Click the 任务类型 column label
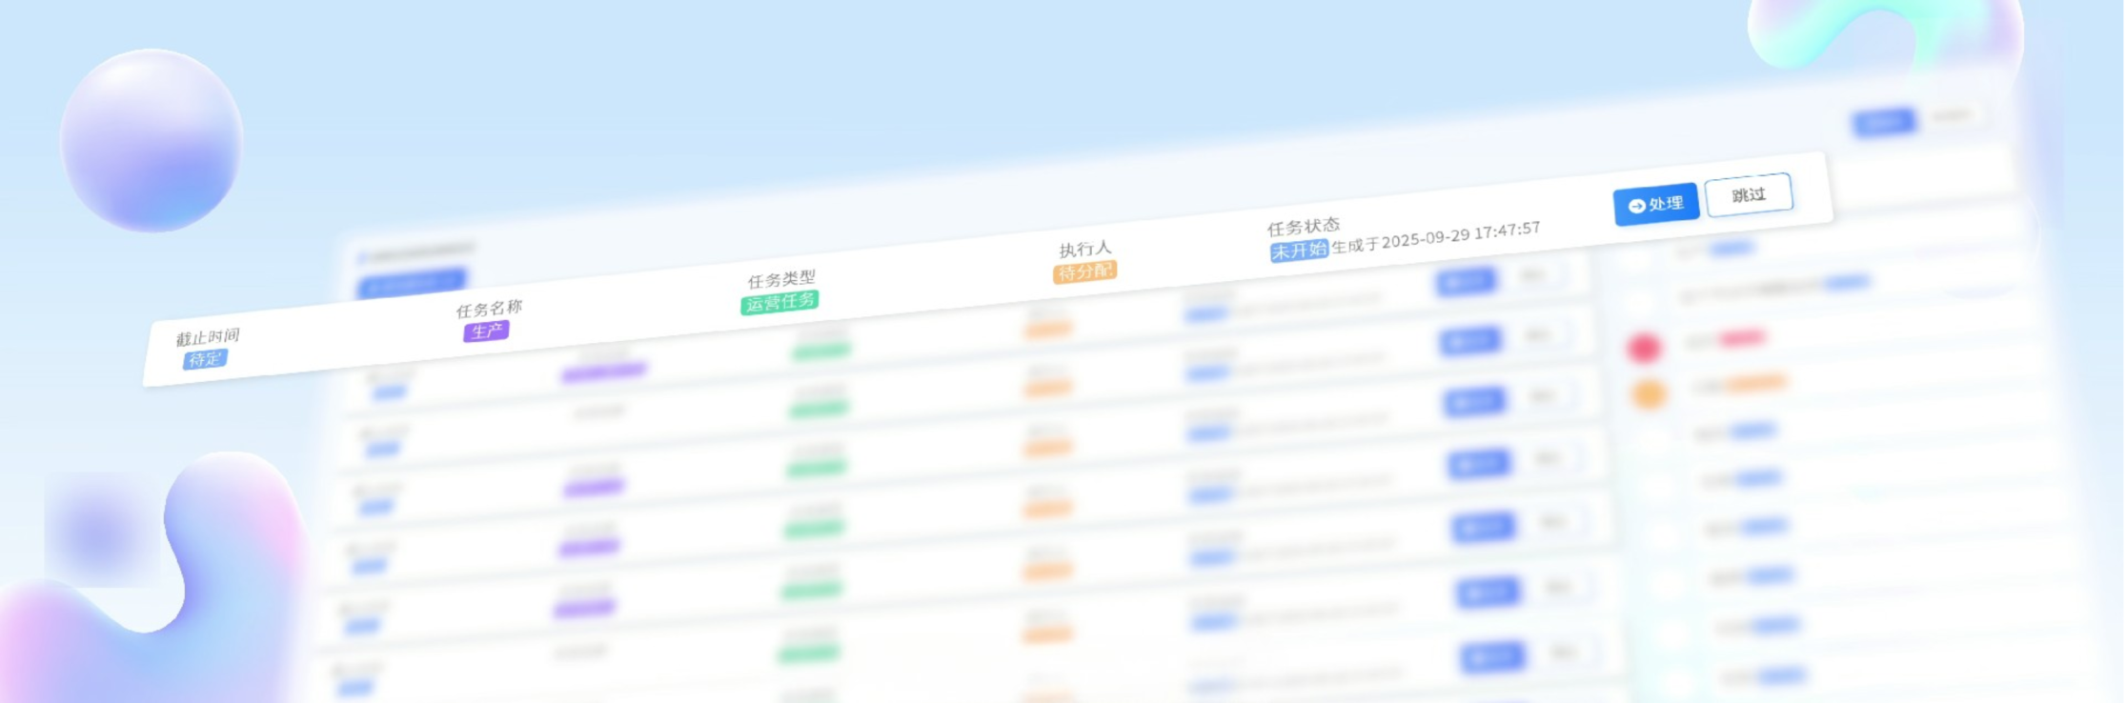This screenshot has width=2127, height=703. point(781,279)
